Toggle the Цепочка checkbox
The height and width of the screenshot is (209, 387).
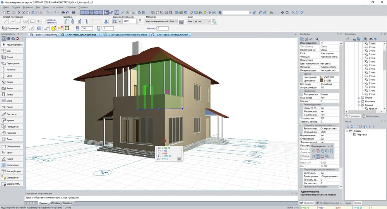tap(44, 20)
